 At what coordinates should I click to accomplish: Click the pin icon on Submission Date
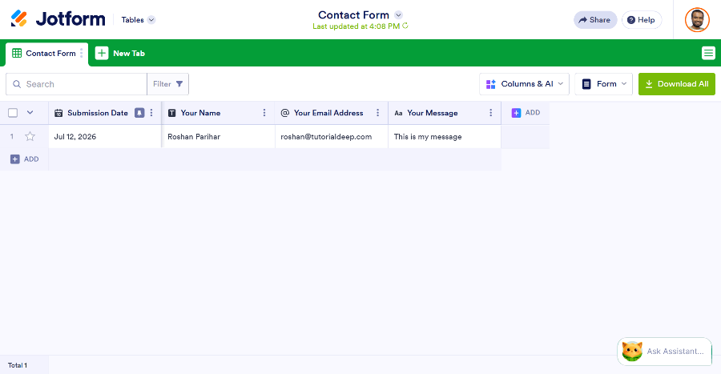point(139,113)
